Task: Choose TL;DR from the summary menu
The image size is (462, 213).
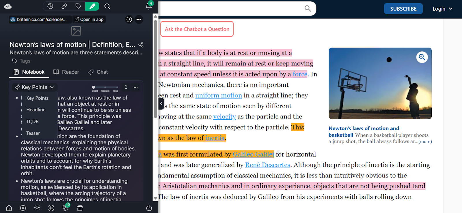Action: tap(32, 121)
